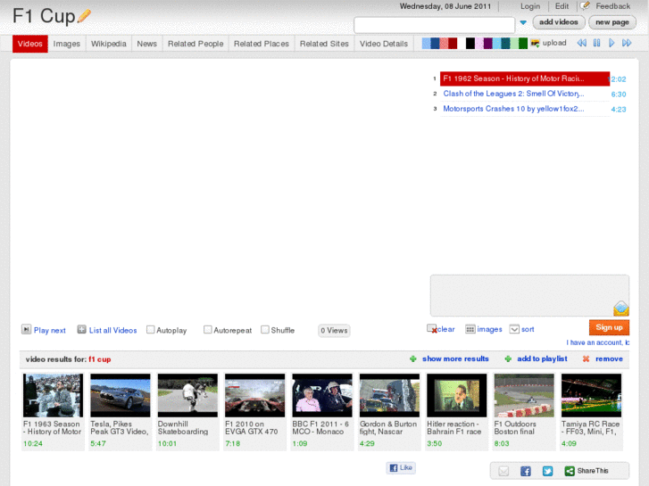This screenshot has width=649, height=486.
Task: Choose the black color swatch
Action: click(x=470, y=43)
